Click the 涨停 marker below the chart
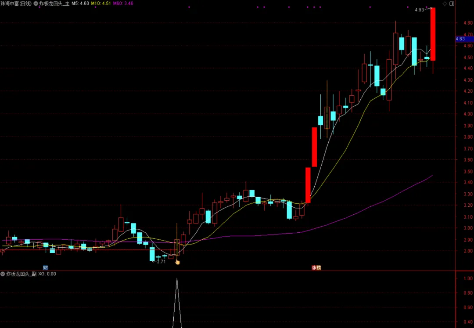This screenshot has width=474, height=328. [316, 267]
